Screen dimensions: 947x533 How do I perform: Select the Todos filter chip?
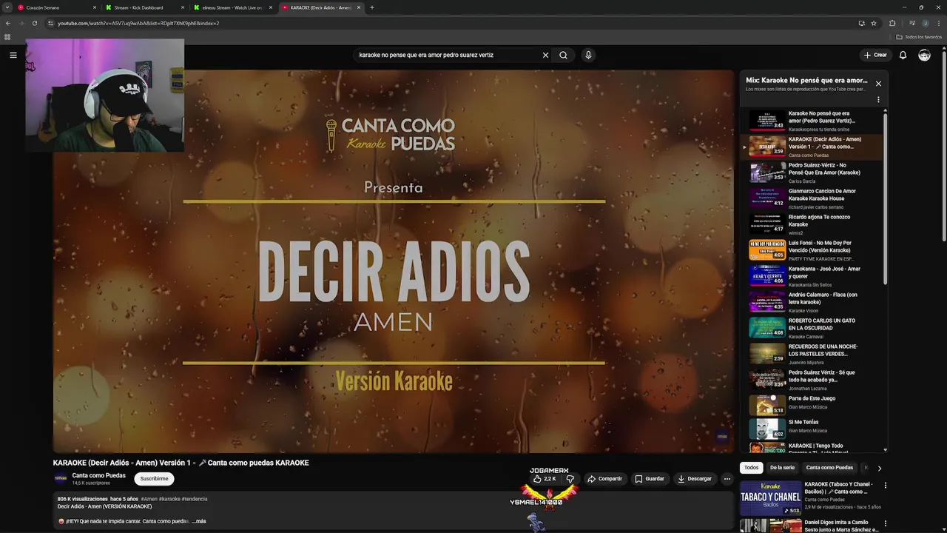click(751, 468)
